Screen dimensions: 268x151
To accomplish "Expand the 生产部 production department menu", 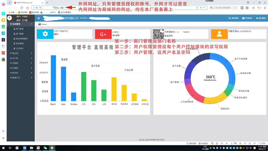I will click(21, 58).
